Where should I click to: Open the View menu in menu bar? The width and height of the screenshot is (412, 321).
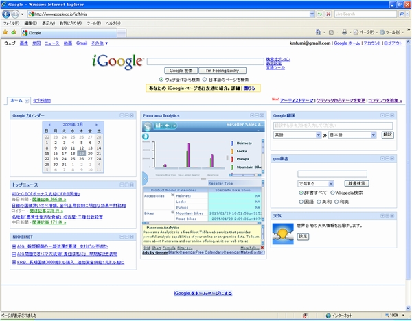pos(48,23)
